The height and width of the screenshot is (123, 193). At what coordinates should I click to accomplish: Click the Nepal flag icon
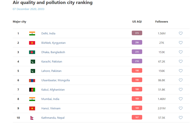click(x=32, y=118)
